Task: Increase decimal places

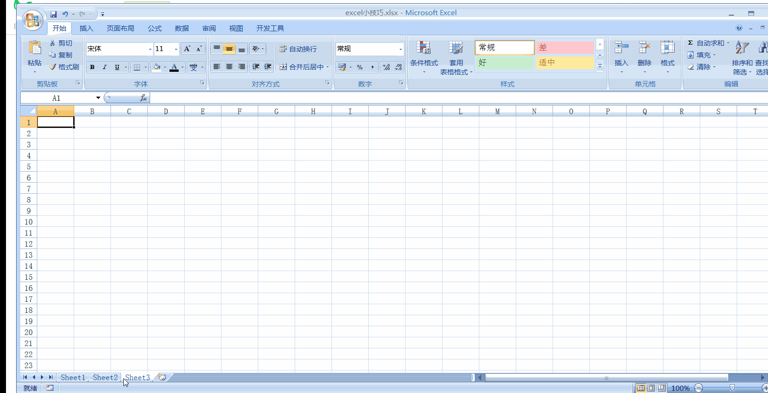Action: [386, 67]
